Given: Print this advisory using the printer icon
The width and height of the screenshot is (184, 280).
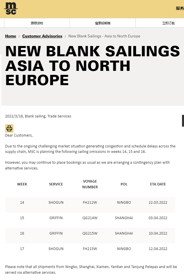Looking at the screenshot, I should [x=9, y=128].
